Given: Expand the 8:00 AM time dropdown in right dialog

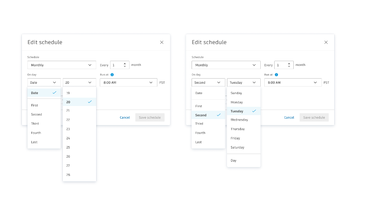Looking at the screenshot, I should [293, 83].
